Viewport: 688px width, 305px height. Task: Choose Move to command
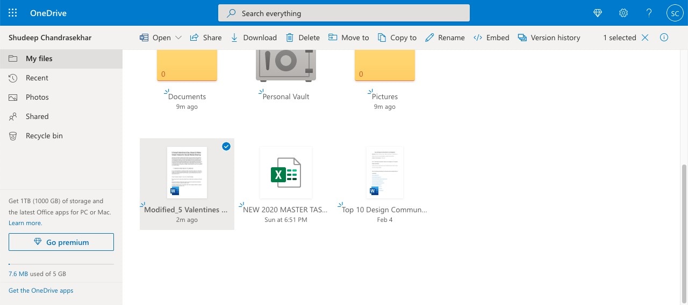pos(348,38)
